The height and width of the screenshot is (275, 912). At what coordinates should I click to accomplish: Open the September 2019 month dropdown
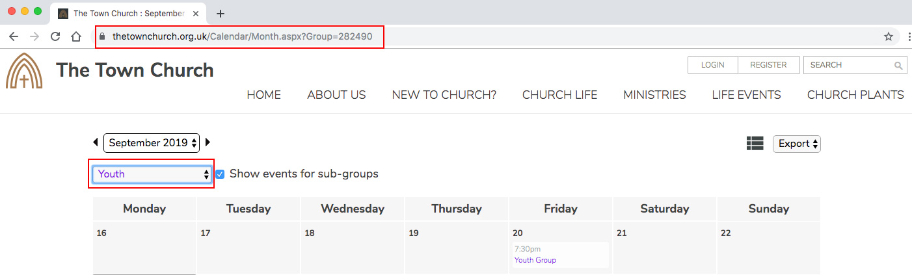(152, 143)
